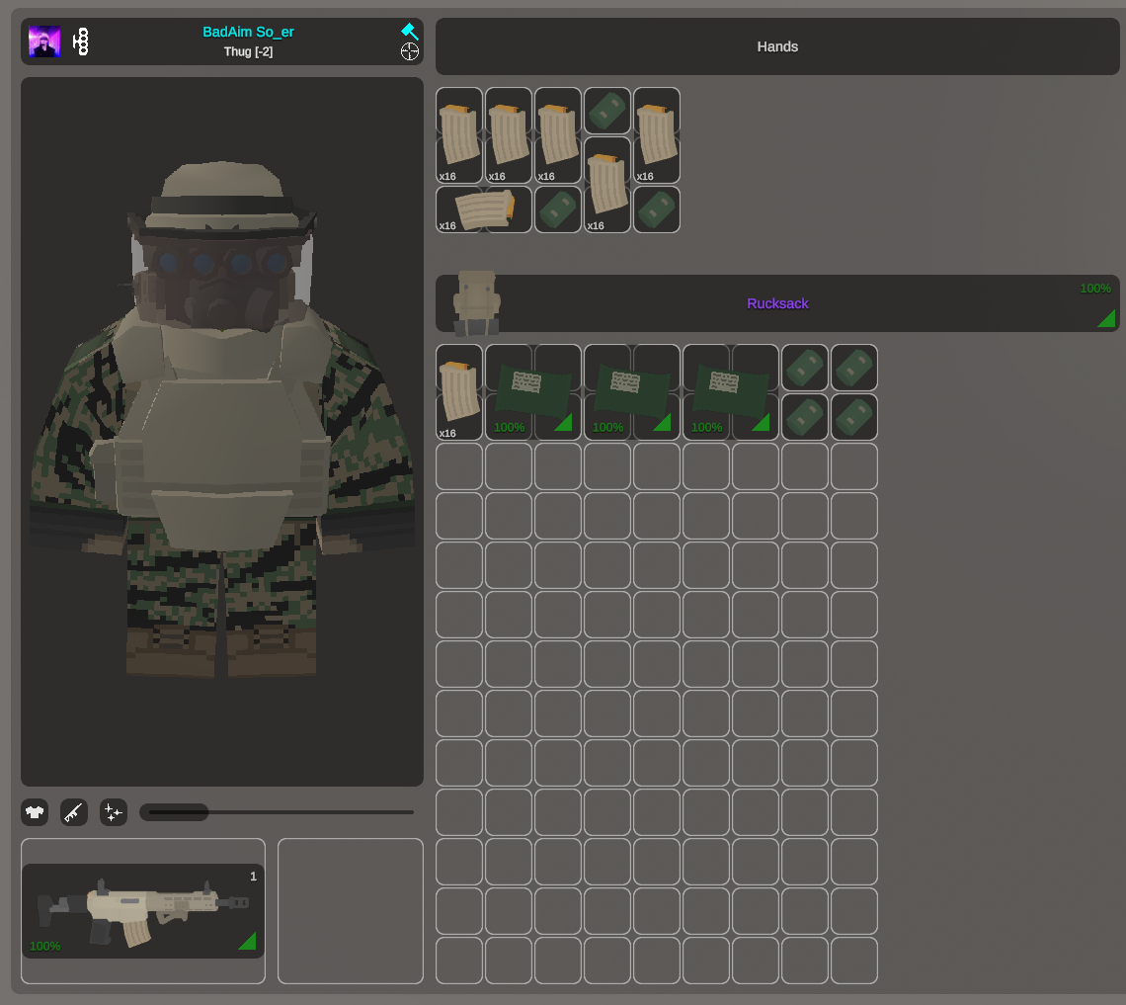Select the first green ration pack in the Rucksack
Image resolution: width=1126 pixels, height=1005 pixels.
click(533, 392)
